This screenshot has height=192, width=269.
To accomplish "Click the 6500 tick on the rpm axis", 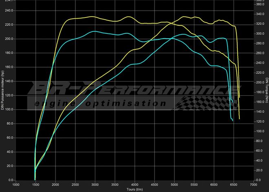I will point(233,184).
